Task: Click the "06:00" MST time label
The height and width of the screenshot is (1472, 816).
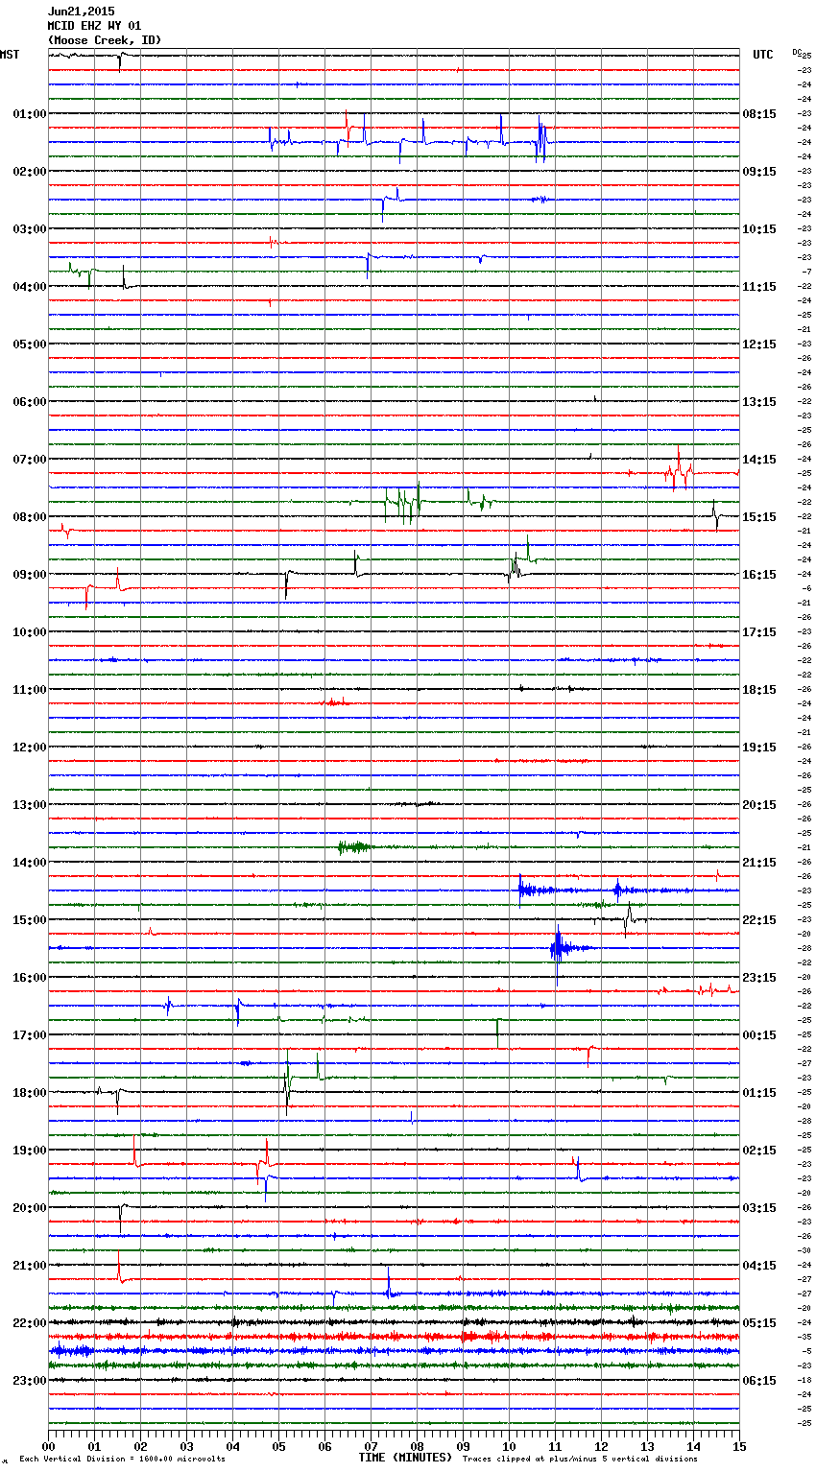Action: pyautogui.click(x=30, y=402)
